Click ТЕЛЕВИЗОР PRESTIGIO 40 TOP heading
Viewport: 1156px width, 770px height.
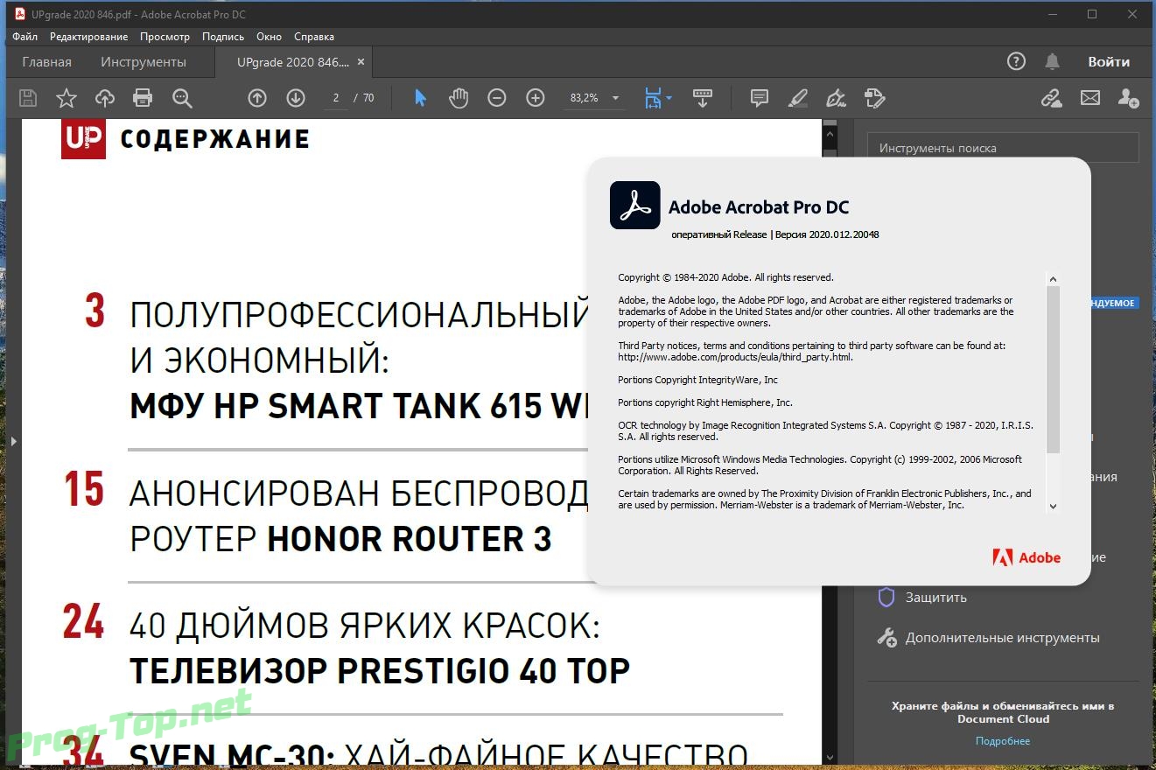point(380,671)
